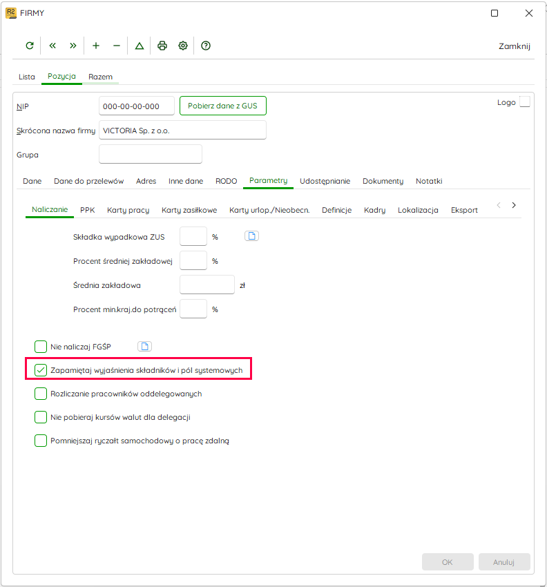This screenshot has width=547, height=587.
Task: Open help with the question mark icon
Action: [x=206, y=46]
